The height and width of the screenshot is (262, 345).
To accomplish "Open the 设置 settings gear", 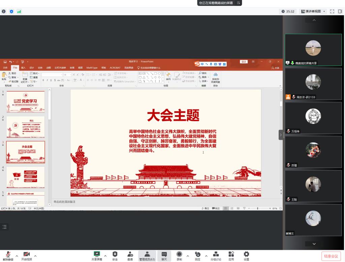I will click(x=246, y=255).
